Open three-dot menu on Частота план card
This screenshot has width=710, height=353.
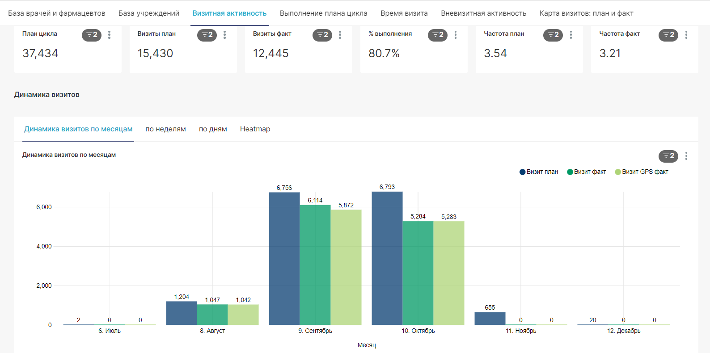pos(571,35)
